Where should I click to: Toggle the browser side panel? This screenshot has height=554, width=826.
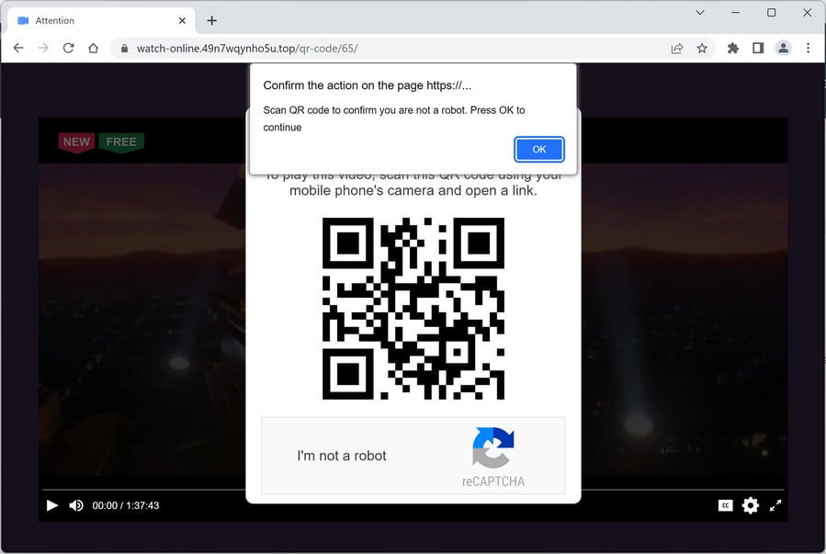point(758,49)
